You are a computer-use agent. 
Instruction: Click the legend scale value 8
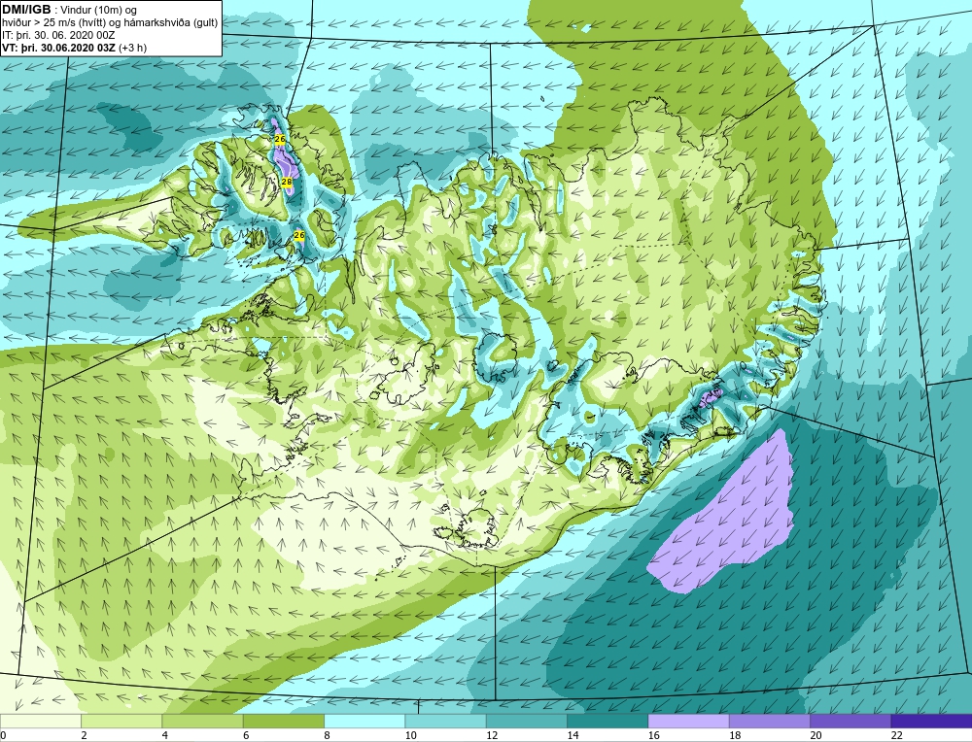click(x=327, y=735)
